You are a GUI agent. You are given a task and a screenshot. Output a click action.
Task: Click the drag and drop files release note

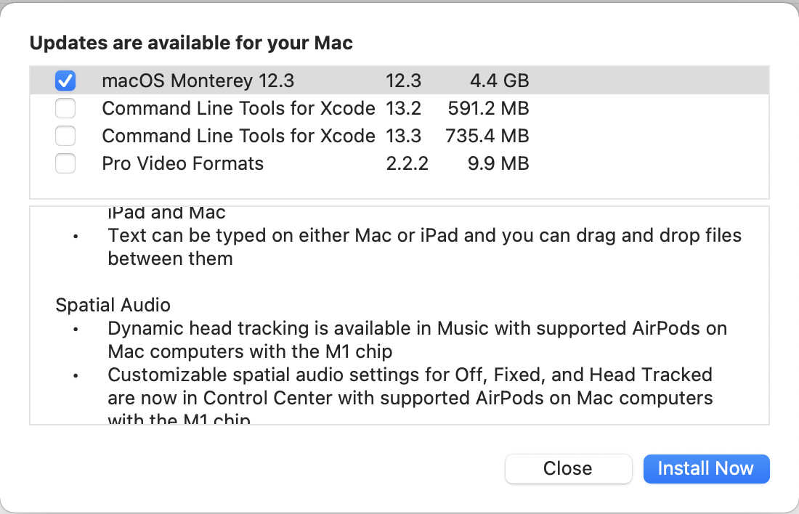point(424,246)
